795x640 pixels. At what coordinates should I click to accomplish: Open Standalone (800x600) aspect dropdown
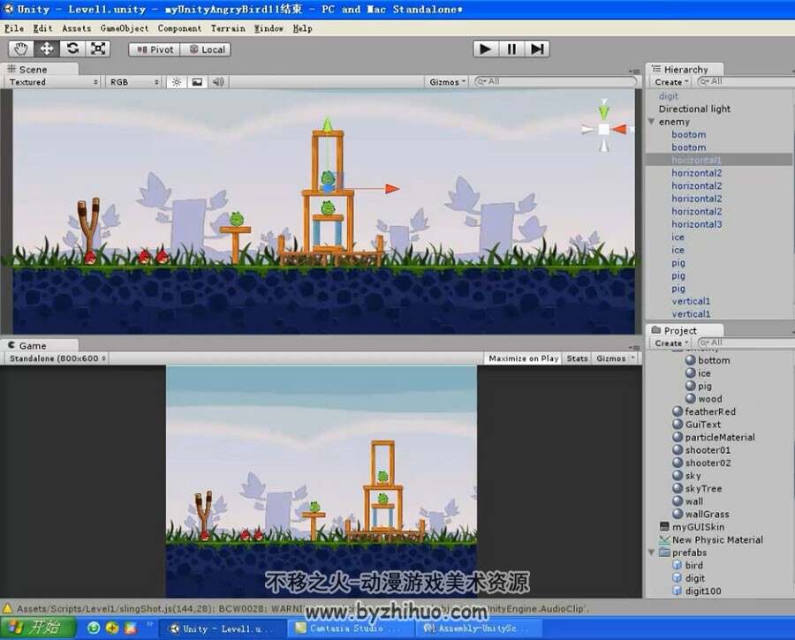(57, 358)
